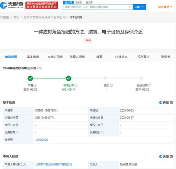Viewport: 176px width, 169px height.
Task: Click the 申请日 value 2021-06-23 in the table
Action: coord(127,110)
